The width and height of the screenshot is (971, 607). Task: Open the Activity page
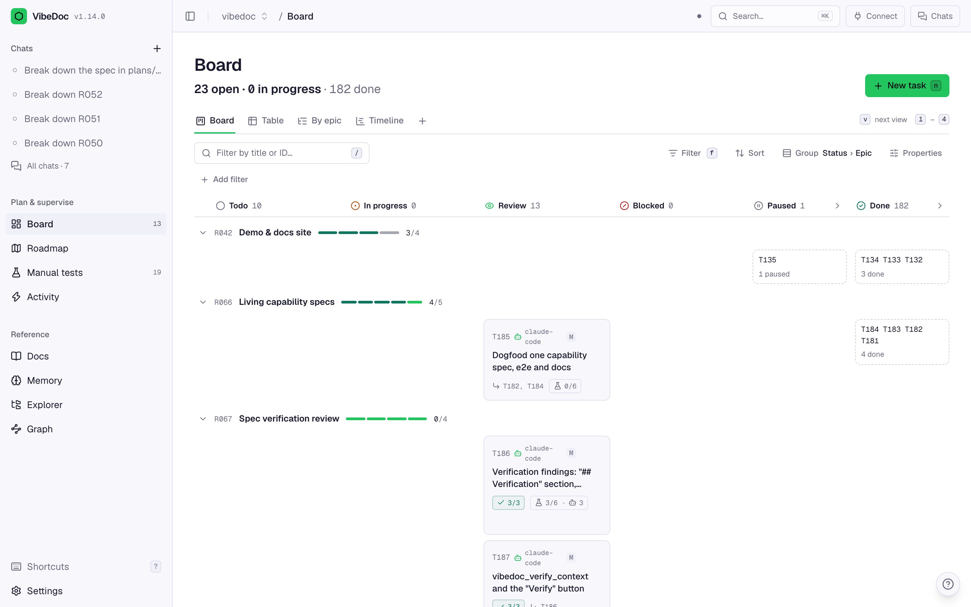[86, 297]
